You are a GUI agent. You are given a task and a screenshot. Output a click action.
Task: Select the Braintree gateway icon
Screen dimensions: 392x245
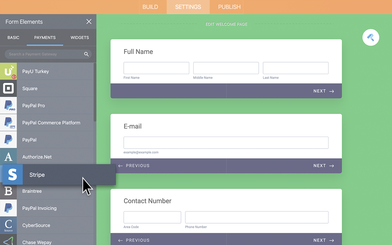tap(8, 191)
